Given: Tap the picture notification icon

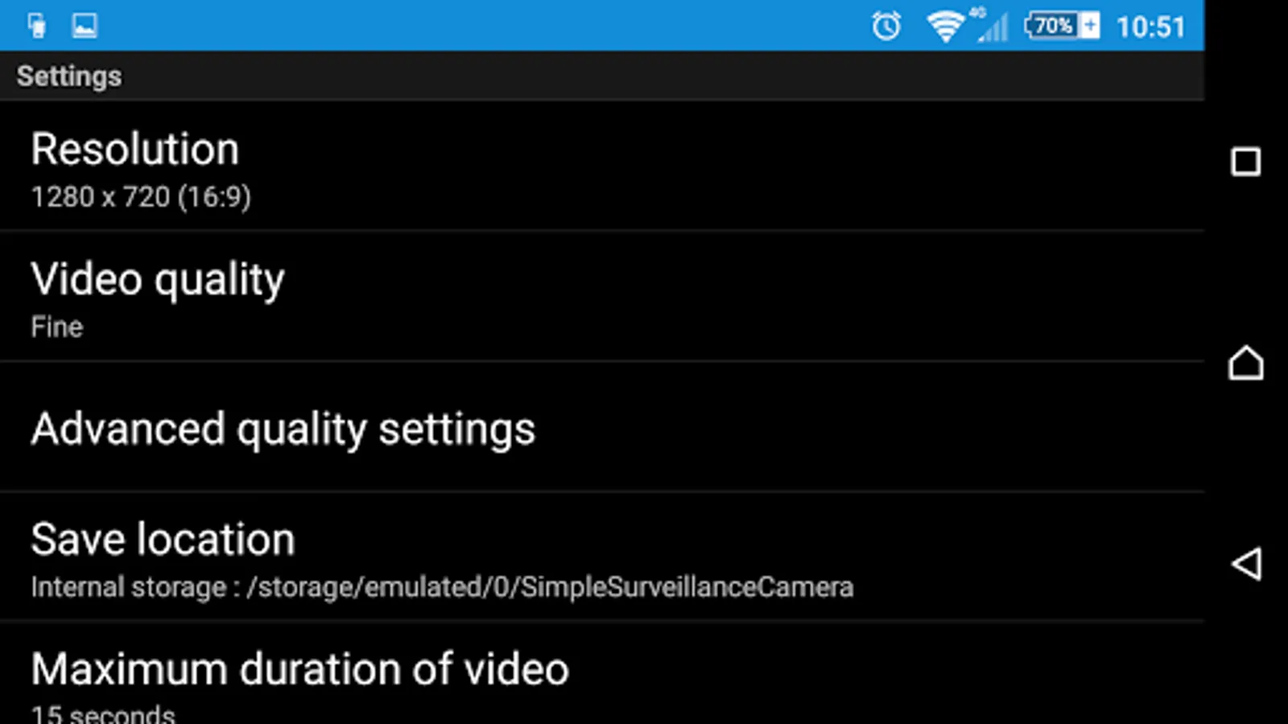Looking at the screenshot, I should [x=85, y=26].
